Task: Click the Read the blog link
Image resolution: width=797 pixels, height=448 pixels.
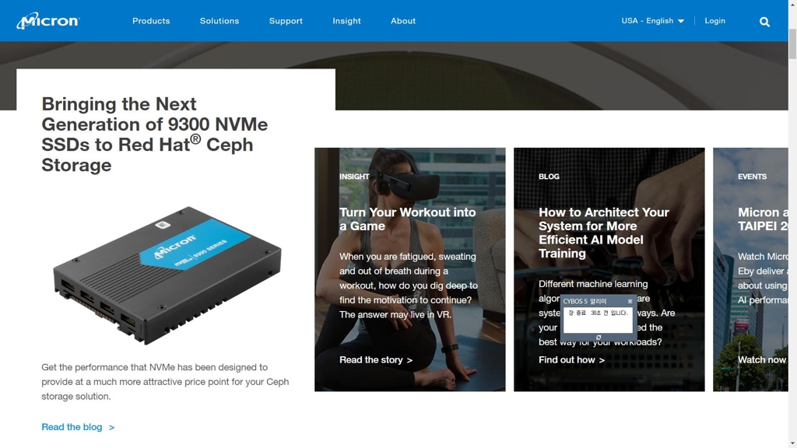Action: coord(72,427)
